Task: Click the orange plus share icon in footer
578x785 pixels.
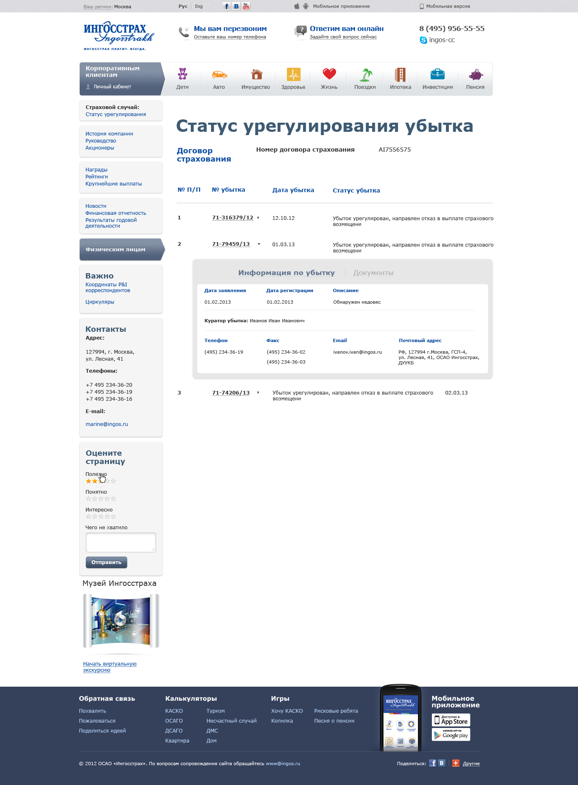Action: 456,763
